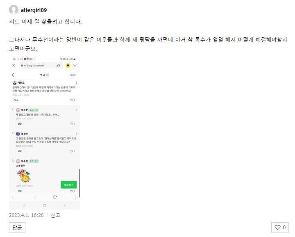Viewport: 295px width, 237px height.
Task: Close the in-app browser with the X icon
Action: 14,66
